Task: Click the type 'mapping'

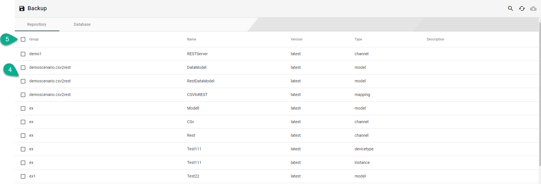Action: (x=362, y=95)
